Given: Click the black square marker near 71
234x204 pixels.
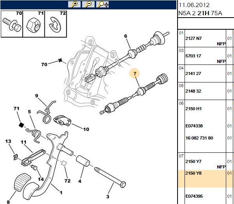Looking at the screenshot, I should pyautogui.click(x=21, y=125).
